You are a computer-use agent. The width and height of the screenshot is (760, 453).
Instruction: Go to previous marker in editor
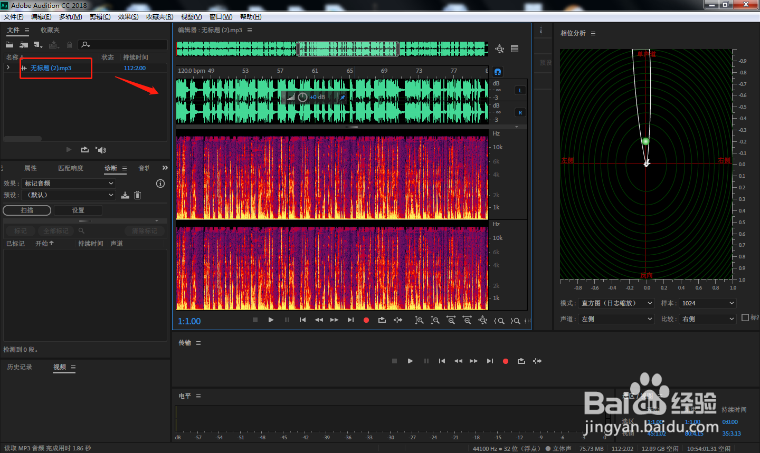point(302,320)
